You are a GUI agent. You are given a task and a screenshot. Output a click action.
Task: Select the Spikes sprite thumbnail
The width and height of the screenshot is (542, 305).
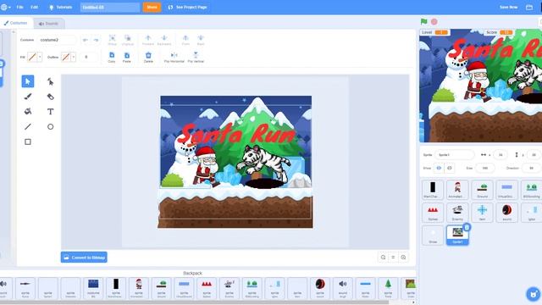(x=433, y=213)
